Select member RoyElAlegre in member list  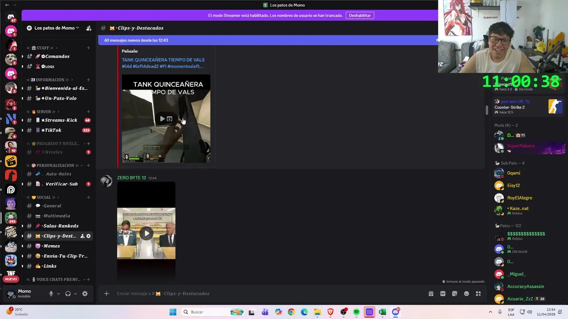tap(530, 198)
